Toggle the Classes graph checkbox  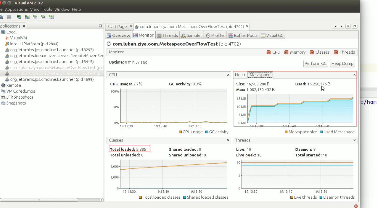[x=312, y=52]
